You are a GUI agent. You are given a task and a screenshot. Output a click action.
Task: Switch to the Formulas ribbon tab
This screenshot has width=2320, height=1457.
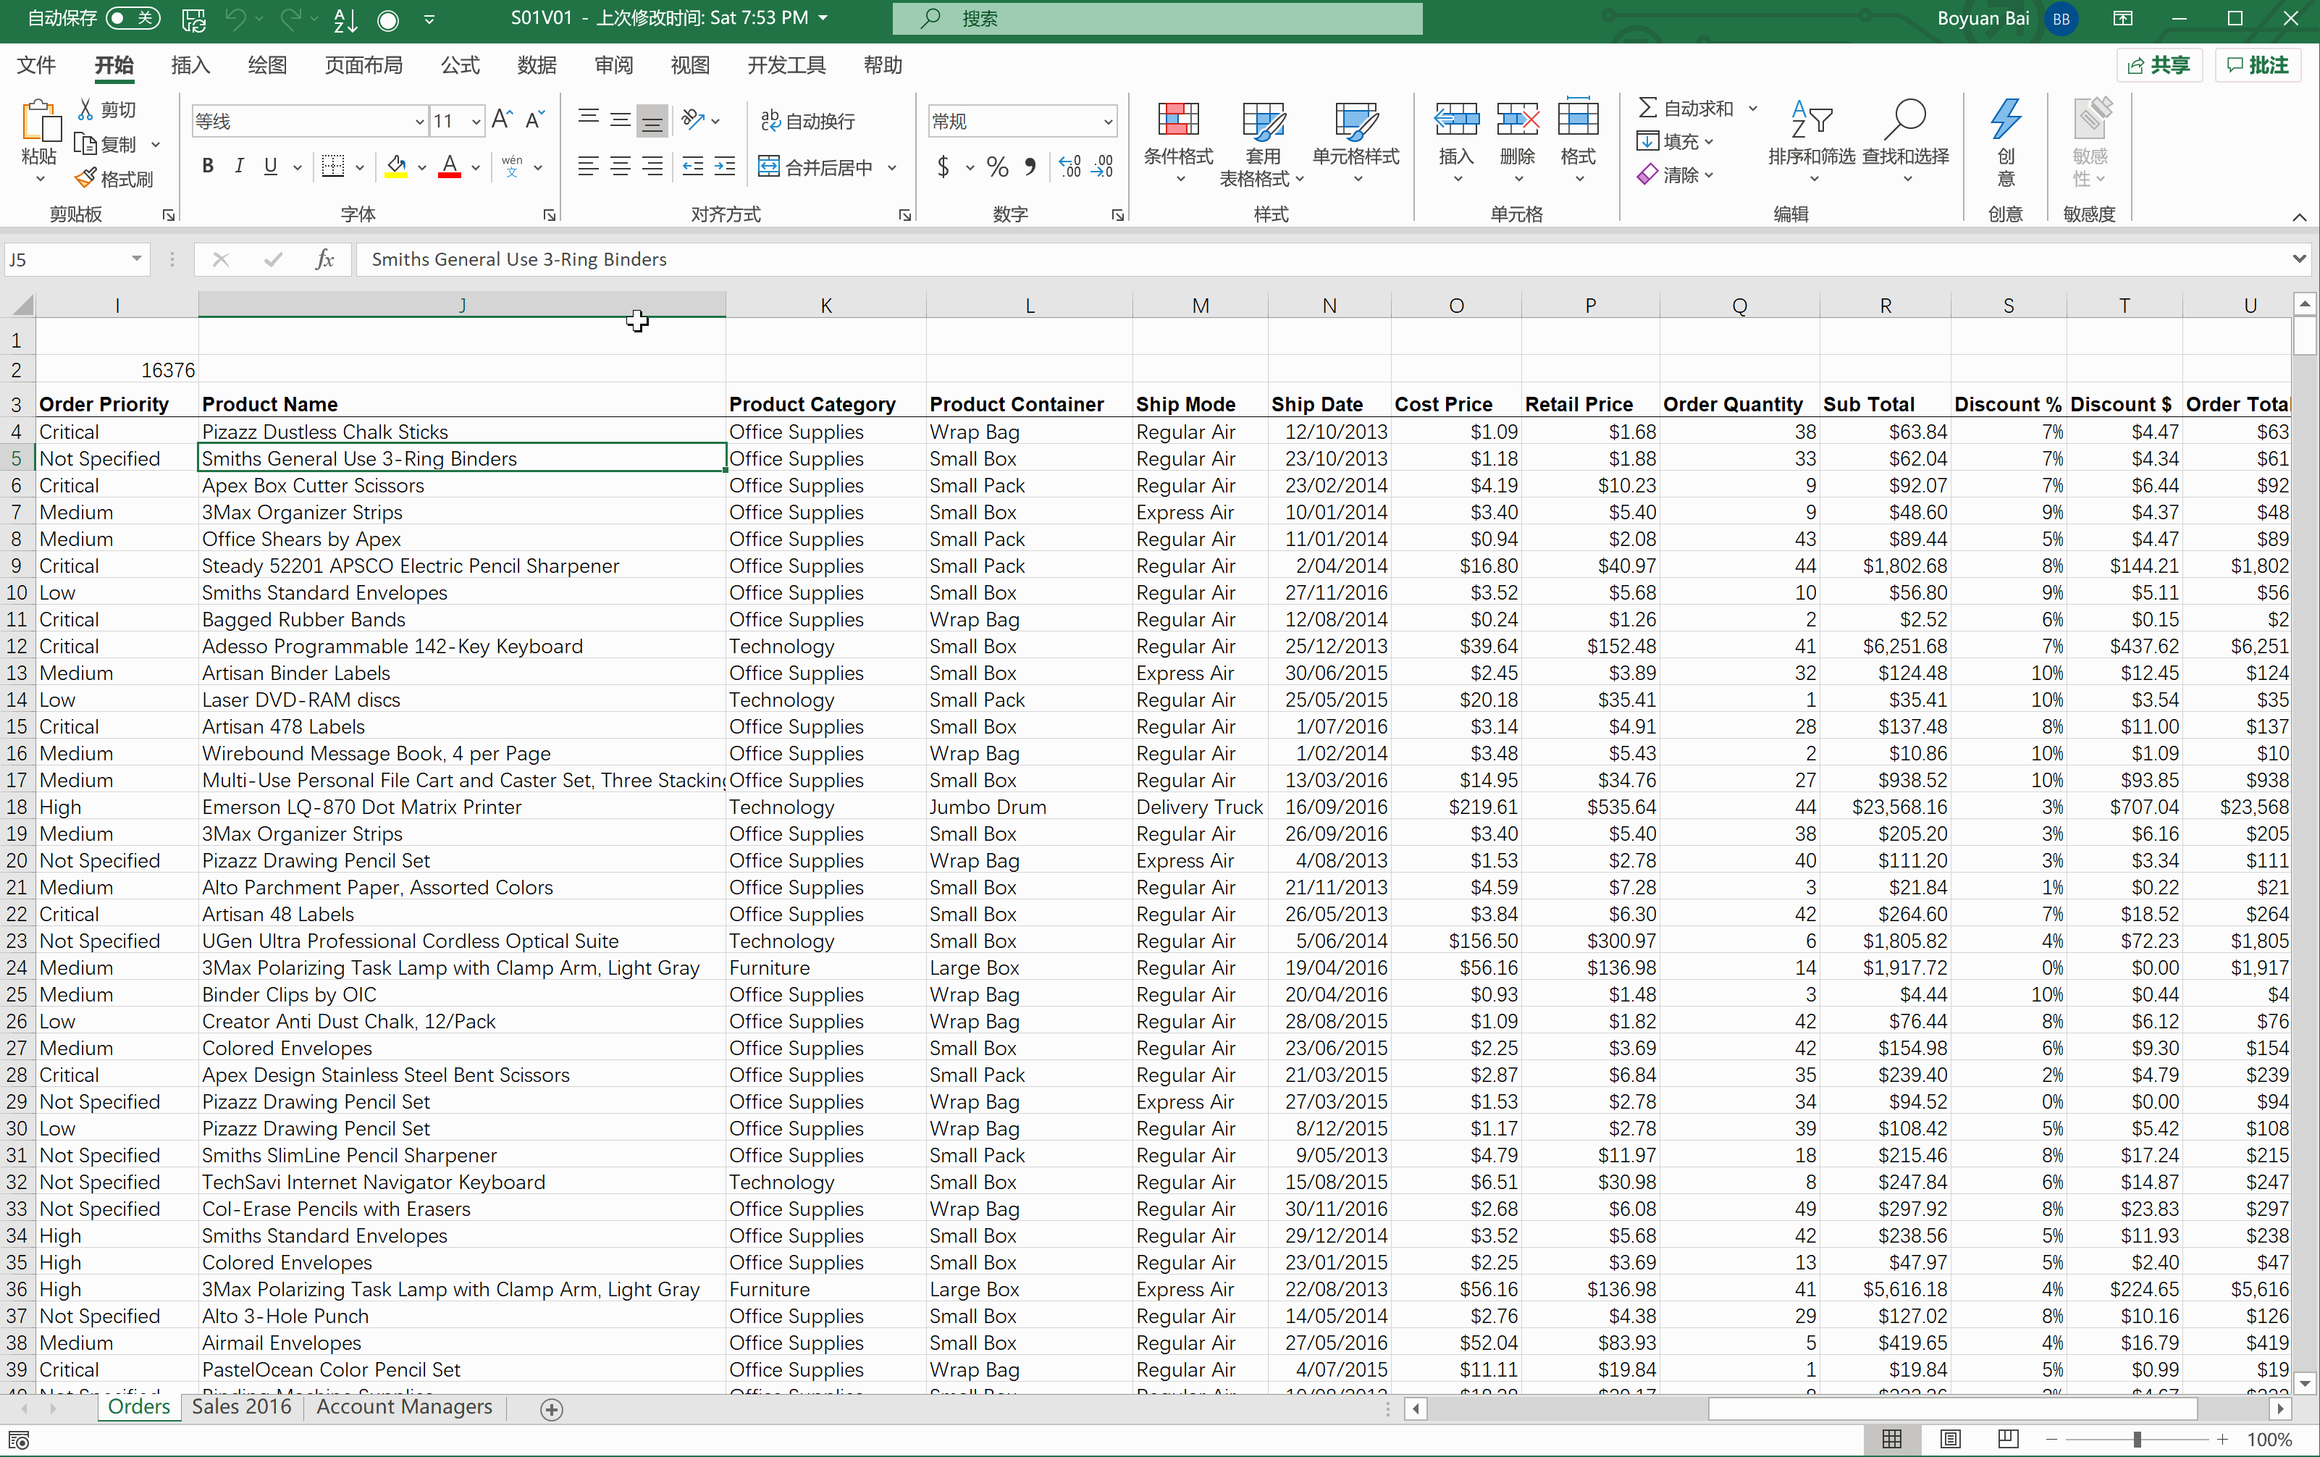click(x=460, y=65)
